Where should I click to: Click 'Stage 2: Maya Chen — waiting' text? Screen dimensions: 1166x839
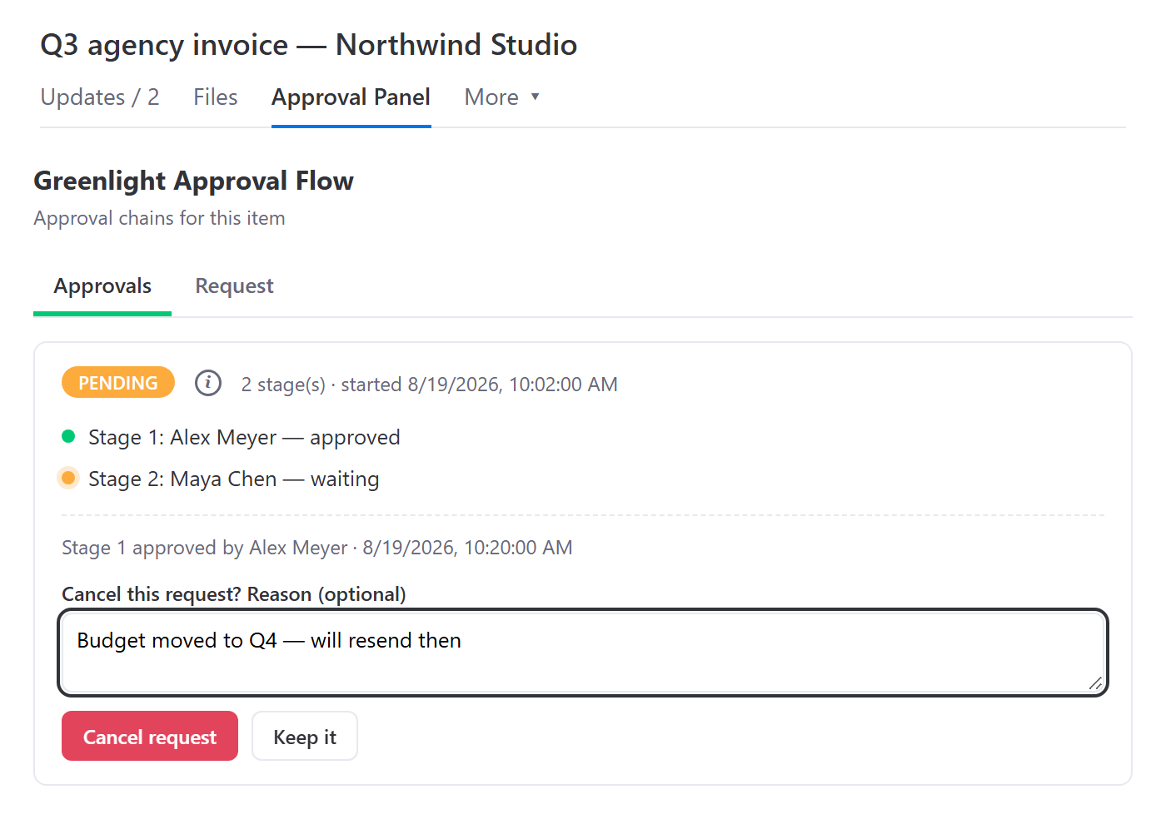pyautogui.click(x=234, y=479)
